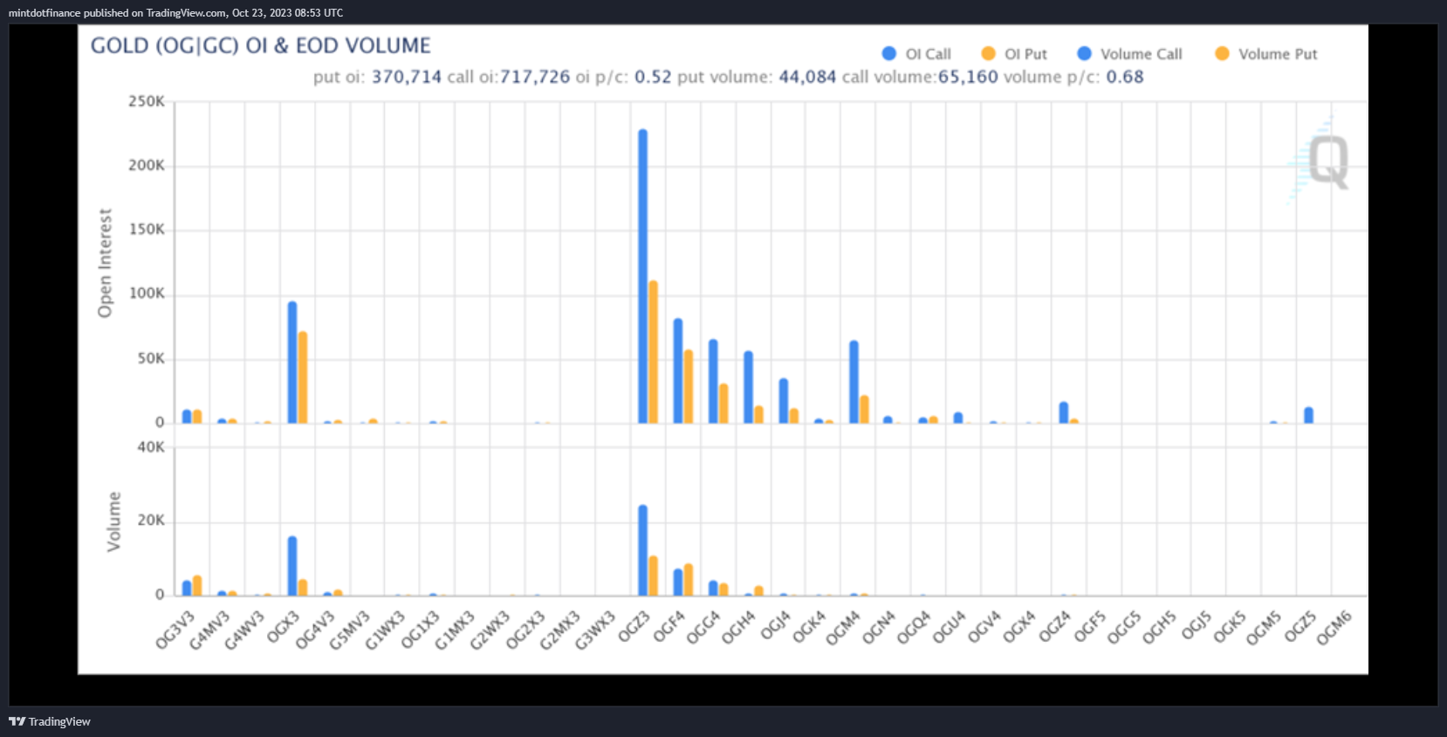Viewport: 1447px width, 737px height.
Task: Click the blue OGZ4 open interest call bar
Action: pos(1064,413)
